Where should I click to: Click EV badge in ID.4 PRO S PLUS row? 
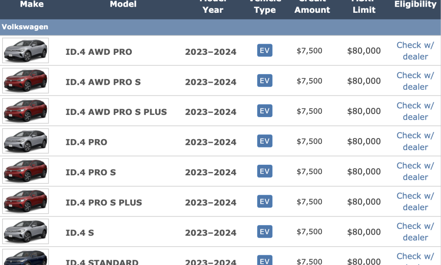click(x=265, y=201)
